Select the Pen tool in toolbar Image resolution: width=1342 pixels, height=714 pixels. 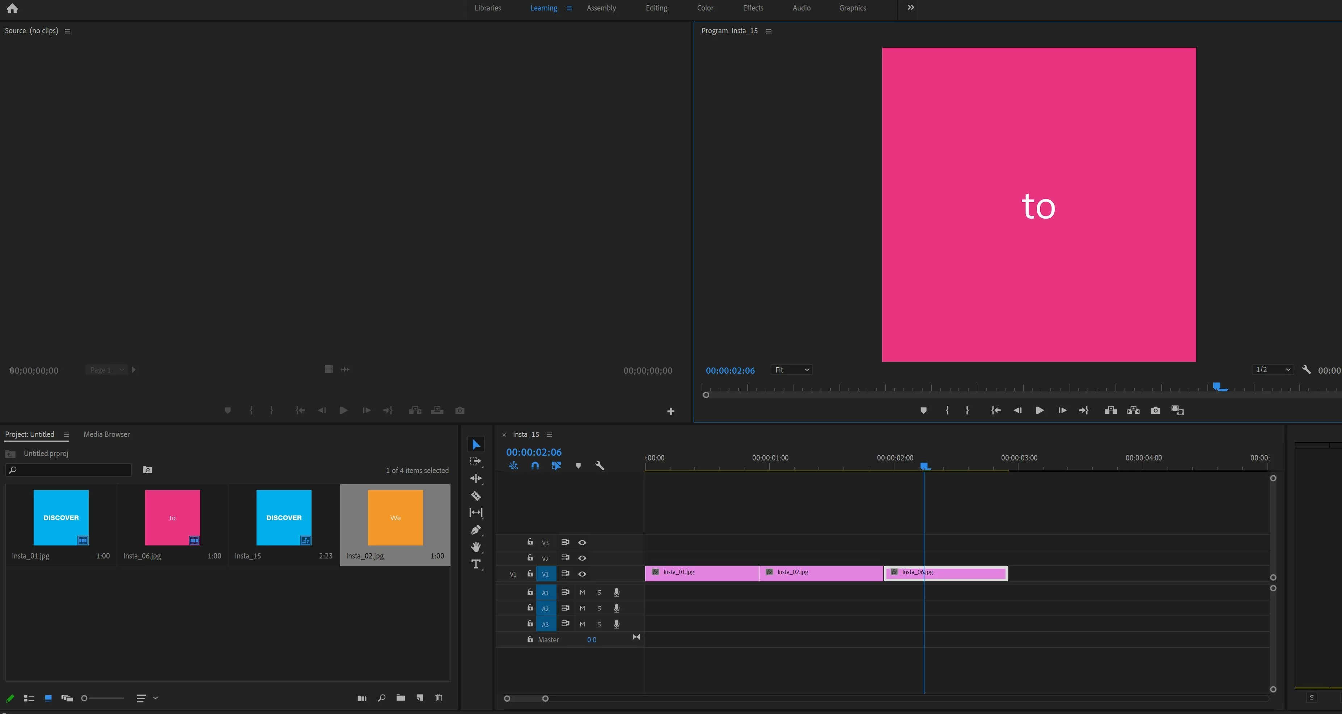click(x=476, y=530)
